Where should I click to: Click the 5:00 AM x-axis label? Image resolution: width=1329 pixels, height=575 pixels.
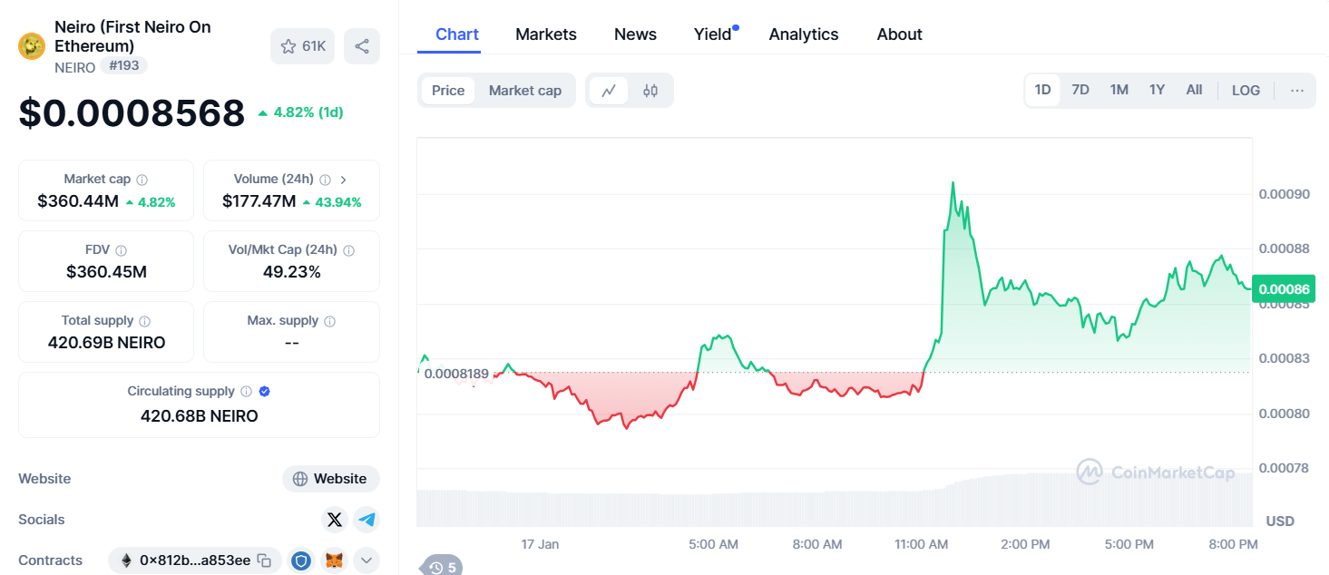(x=713, y=544)
